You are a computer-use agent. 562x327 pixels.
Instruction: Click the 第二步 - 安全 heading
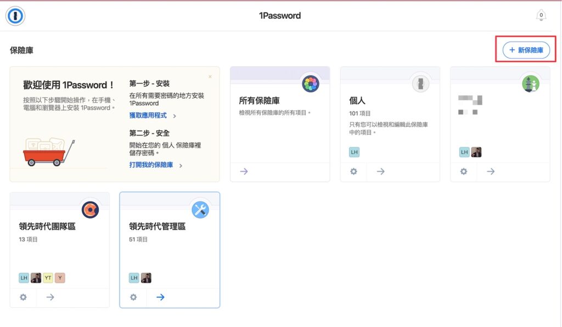tap(149, 133)
